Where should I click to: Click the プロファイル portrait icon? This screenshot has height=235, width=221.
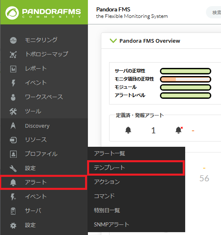(x=13, y=154)
